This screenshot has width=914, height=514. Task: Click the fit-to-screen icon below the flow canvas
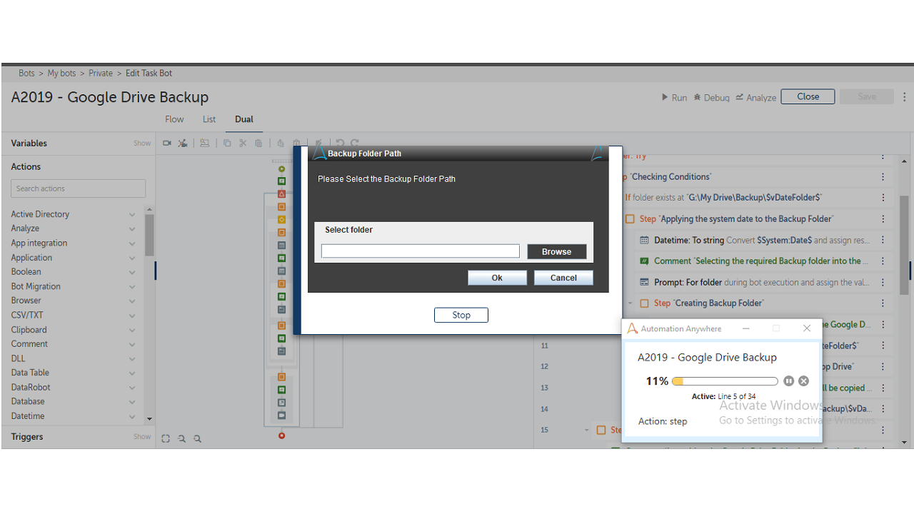(x=166, y=438)
